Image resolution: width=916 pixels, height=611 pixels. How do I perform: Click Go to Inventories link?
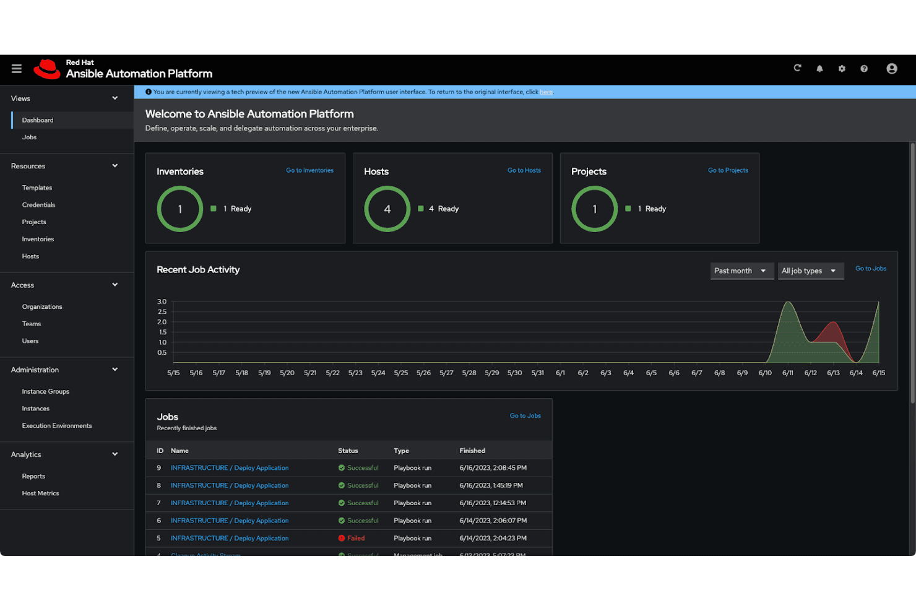(309, 170)
